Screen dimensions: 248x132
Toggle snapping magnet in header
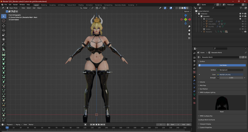pos(97,8)
